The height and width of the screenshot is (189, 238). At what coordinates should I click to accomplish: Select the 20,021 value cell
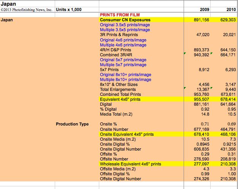229,35
